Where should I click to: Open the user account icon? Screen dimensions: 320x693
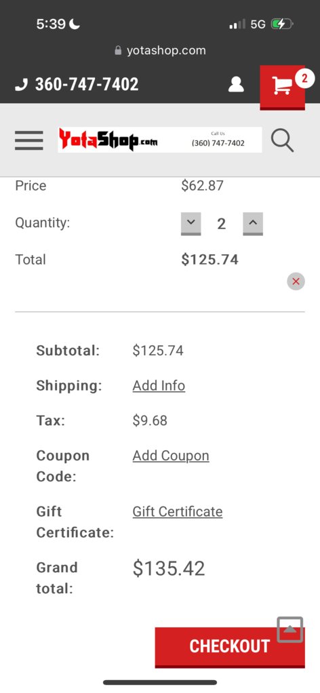coord(236,84)
